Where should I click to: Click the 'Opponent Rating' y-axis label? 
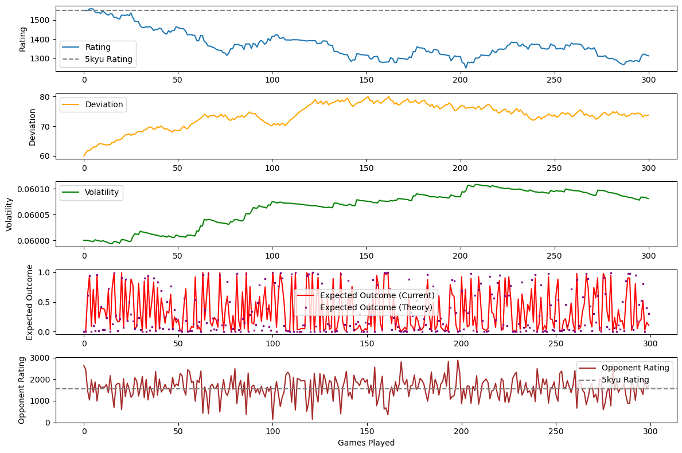22,390
